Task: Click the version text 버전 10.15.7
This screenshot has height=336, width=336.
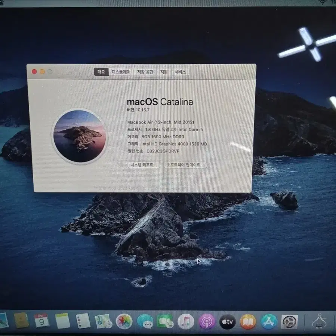Action: pyautogui.click(x=138, y=110)
